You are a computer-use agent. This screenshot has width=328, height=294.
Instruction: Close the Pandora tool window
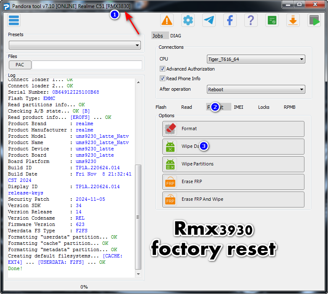pos(315,5)
